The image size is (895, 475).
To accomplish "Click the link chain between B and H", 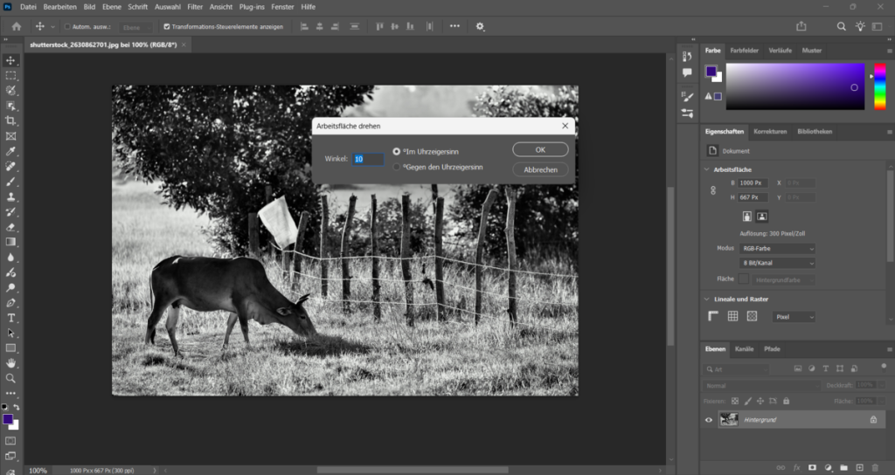I will pos(713,190).
